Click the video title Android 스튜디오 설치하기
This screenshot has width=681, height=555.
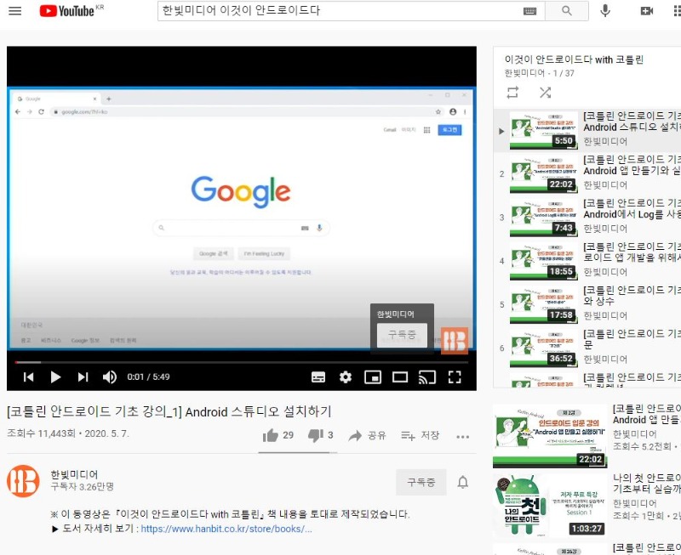coord(169,411)
